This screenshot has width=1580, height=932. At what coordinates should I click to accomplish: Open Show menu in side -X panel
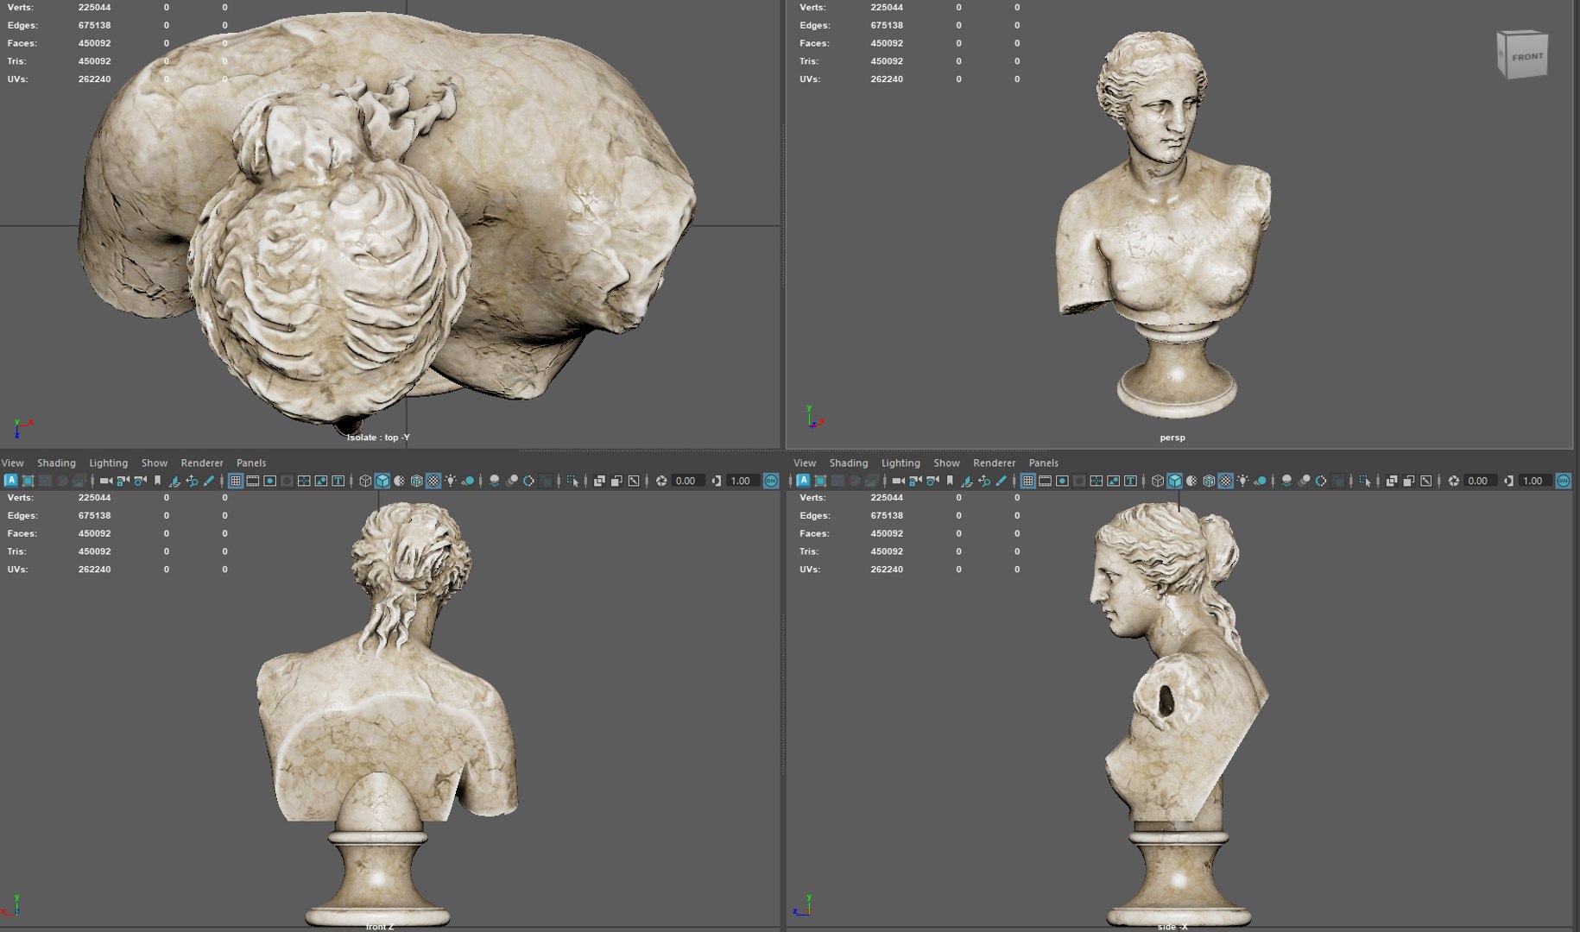pos(946,463)
